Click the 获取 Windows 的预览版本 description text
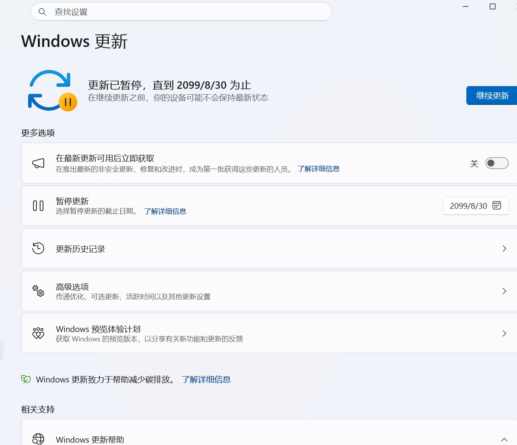517x445 pixels. [x=149, y=339]
